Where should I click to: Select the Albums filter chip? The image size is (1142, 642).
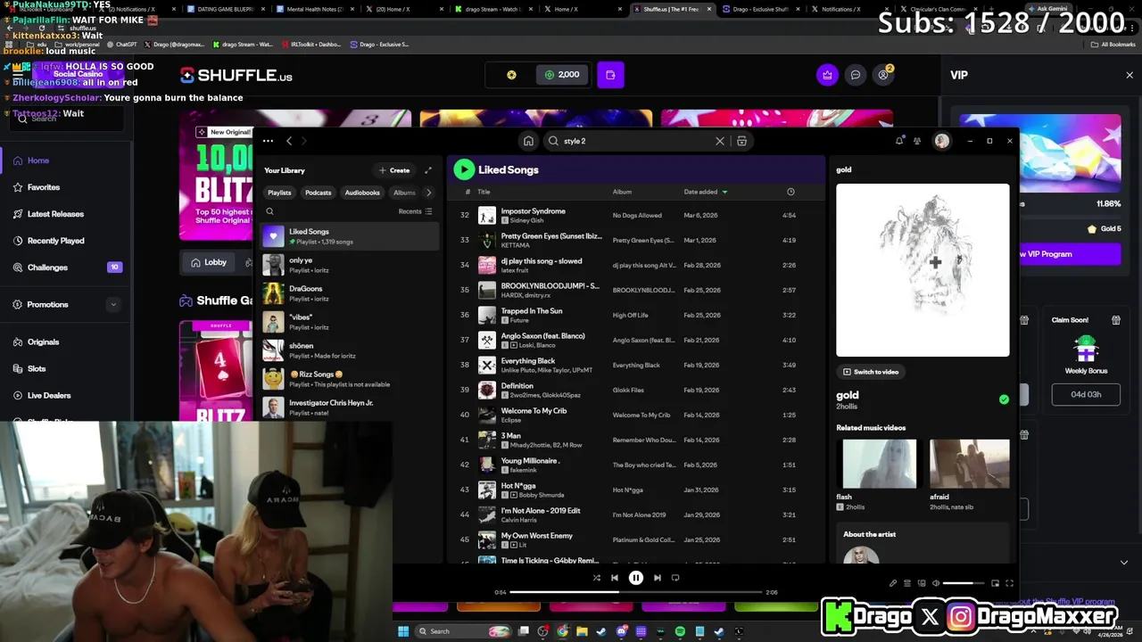pos(404,193)
